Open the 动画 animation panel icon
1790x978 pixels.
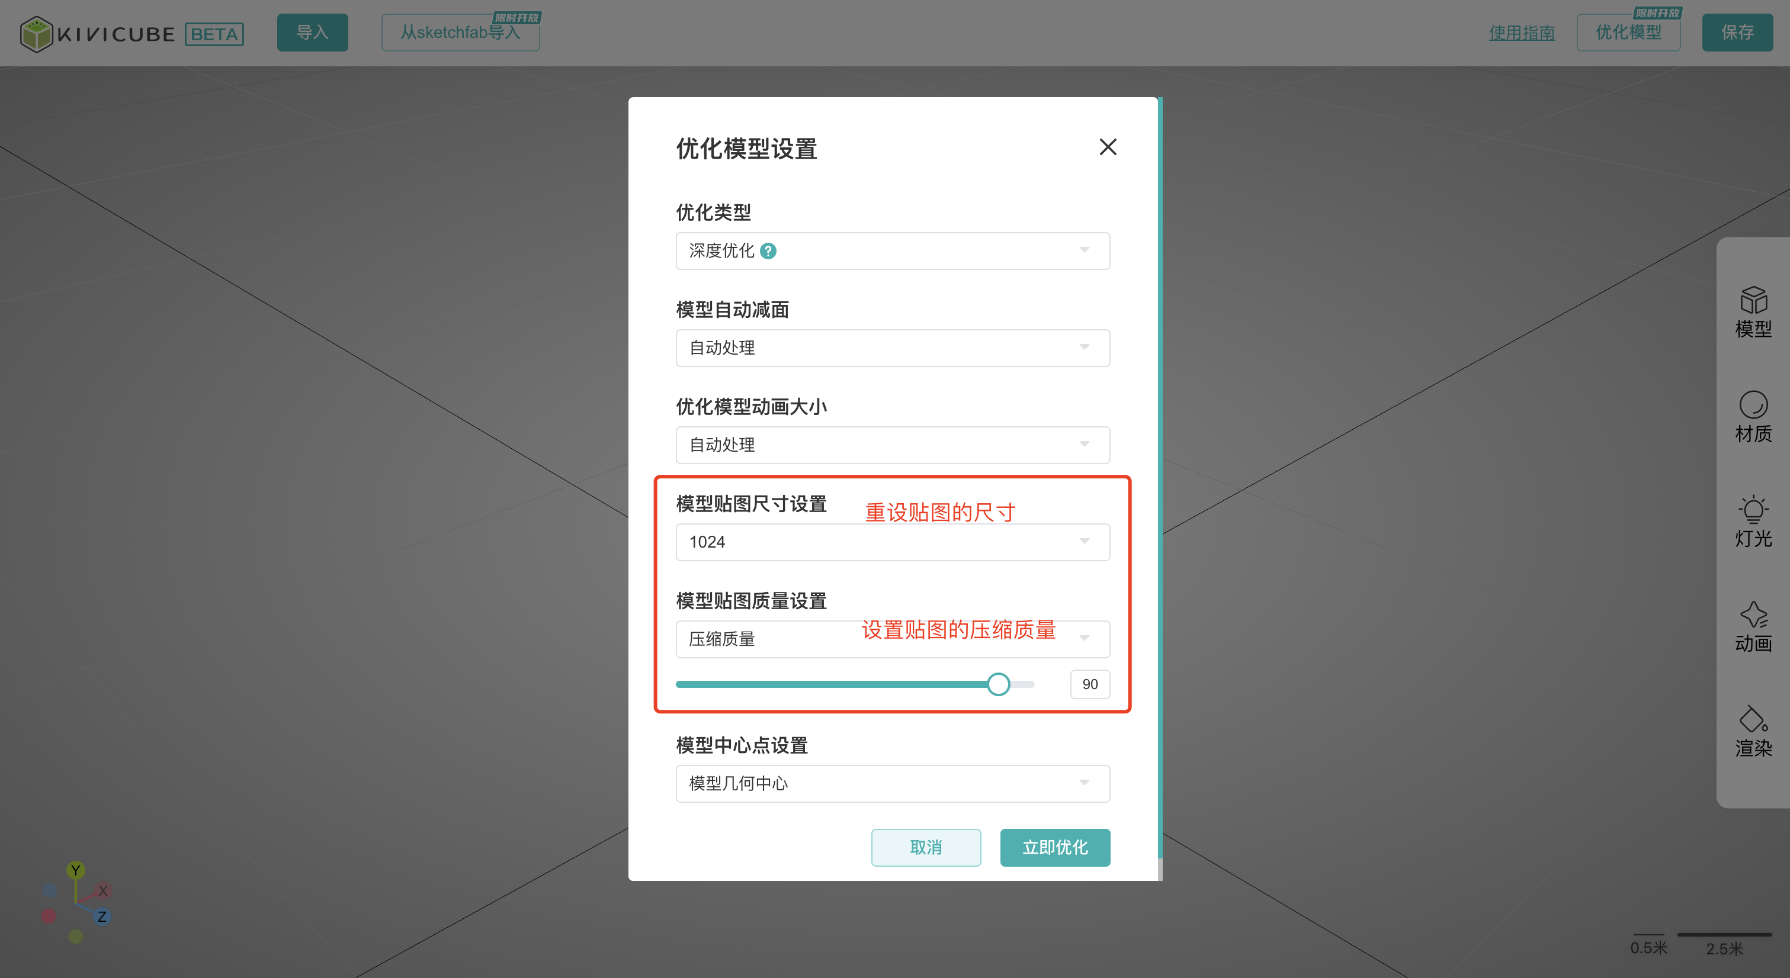pyautogui.click(x=1753, y=626)
